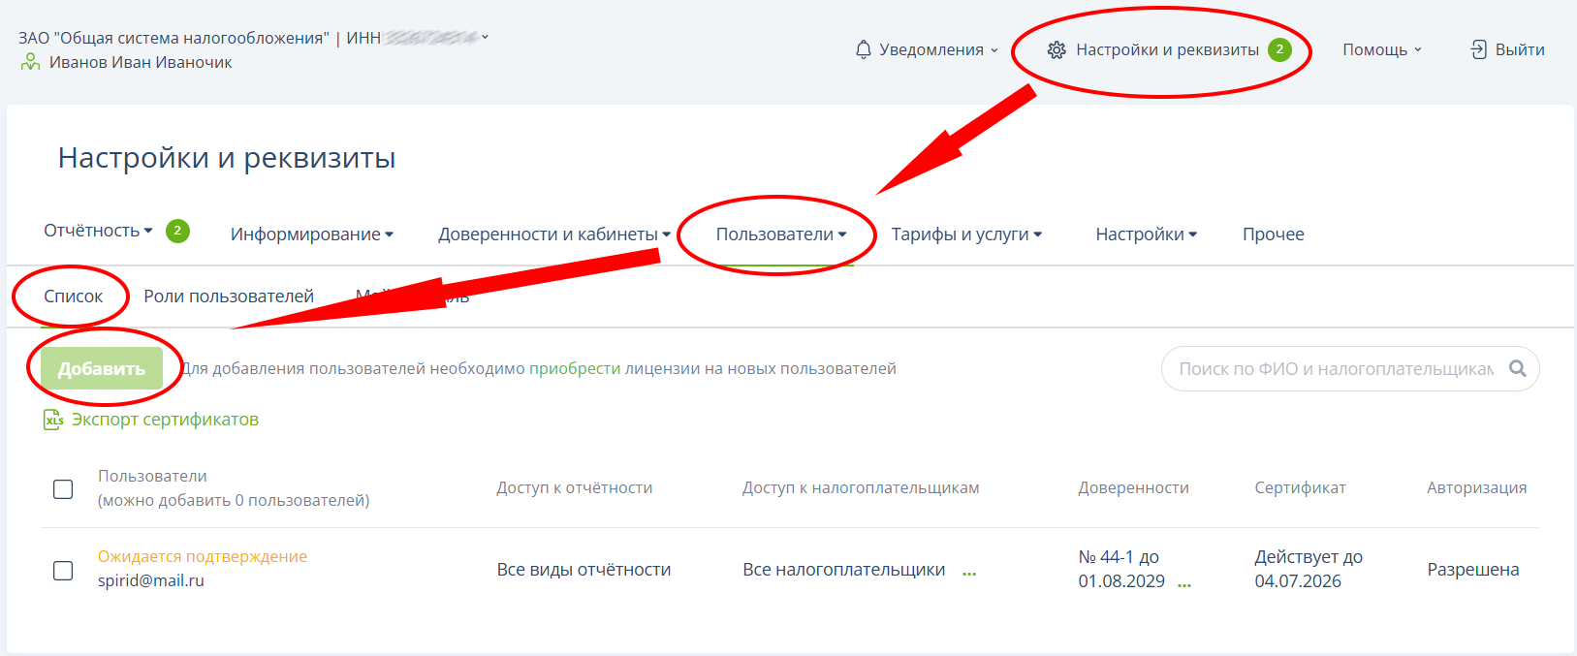Click the notifications bell icon
Image resolution: width=1577 pixels, height=656 pixels.
[x=863, y=49]
